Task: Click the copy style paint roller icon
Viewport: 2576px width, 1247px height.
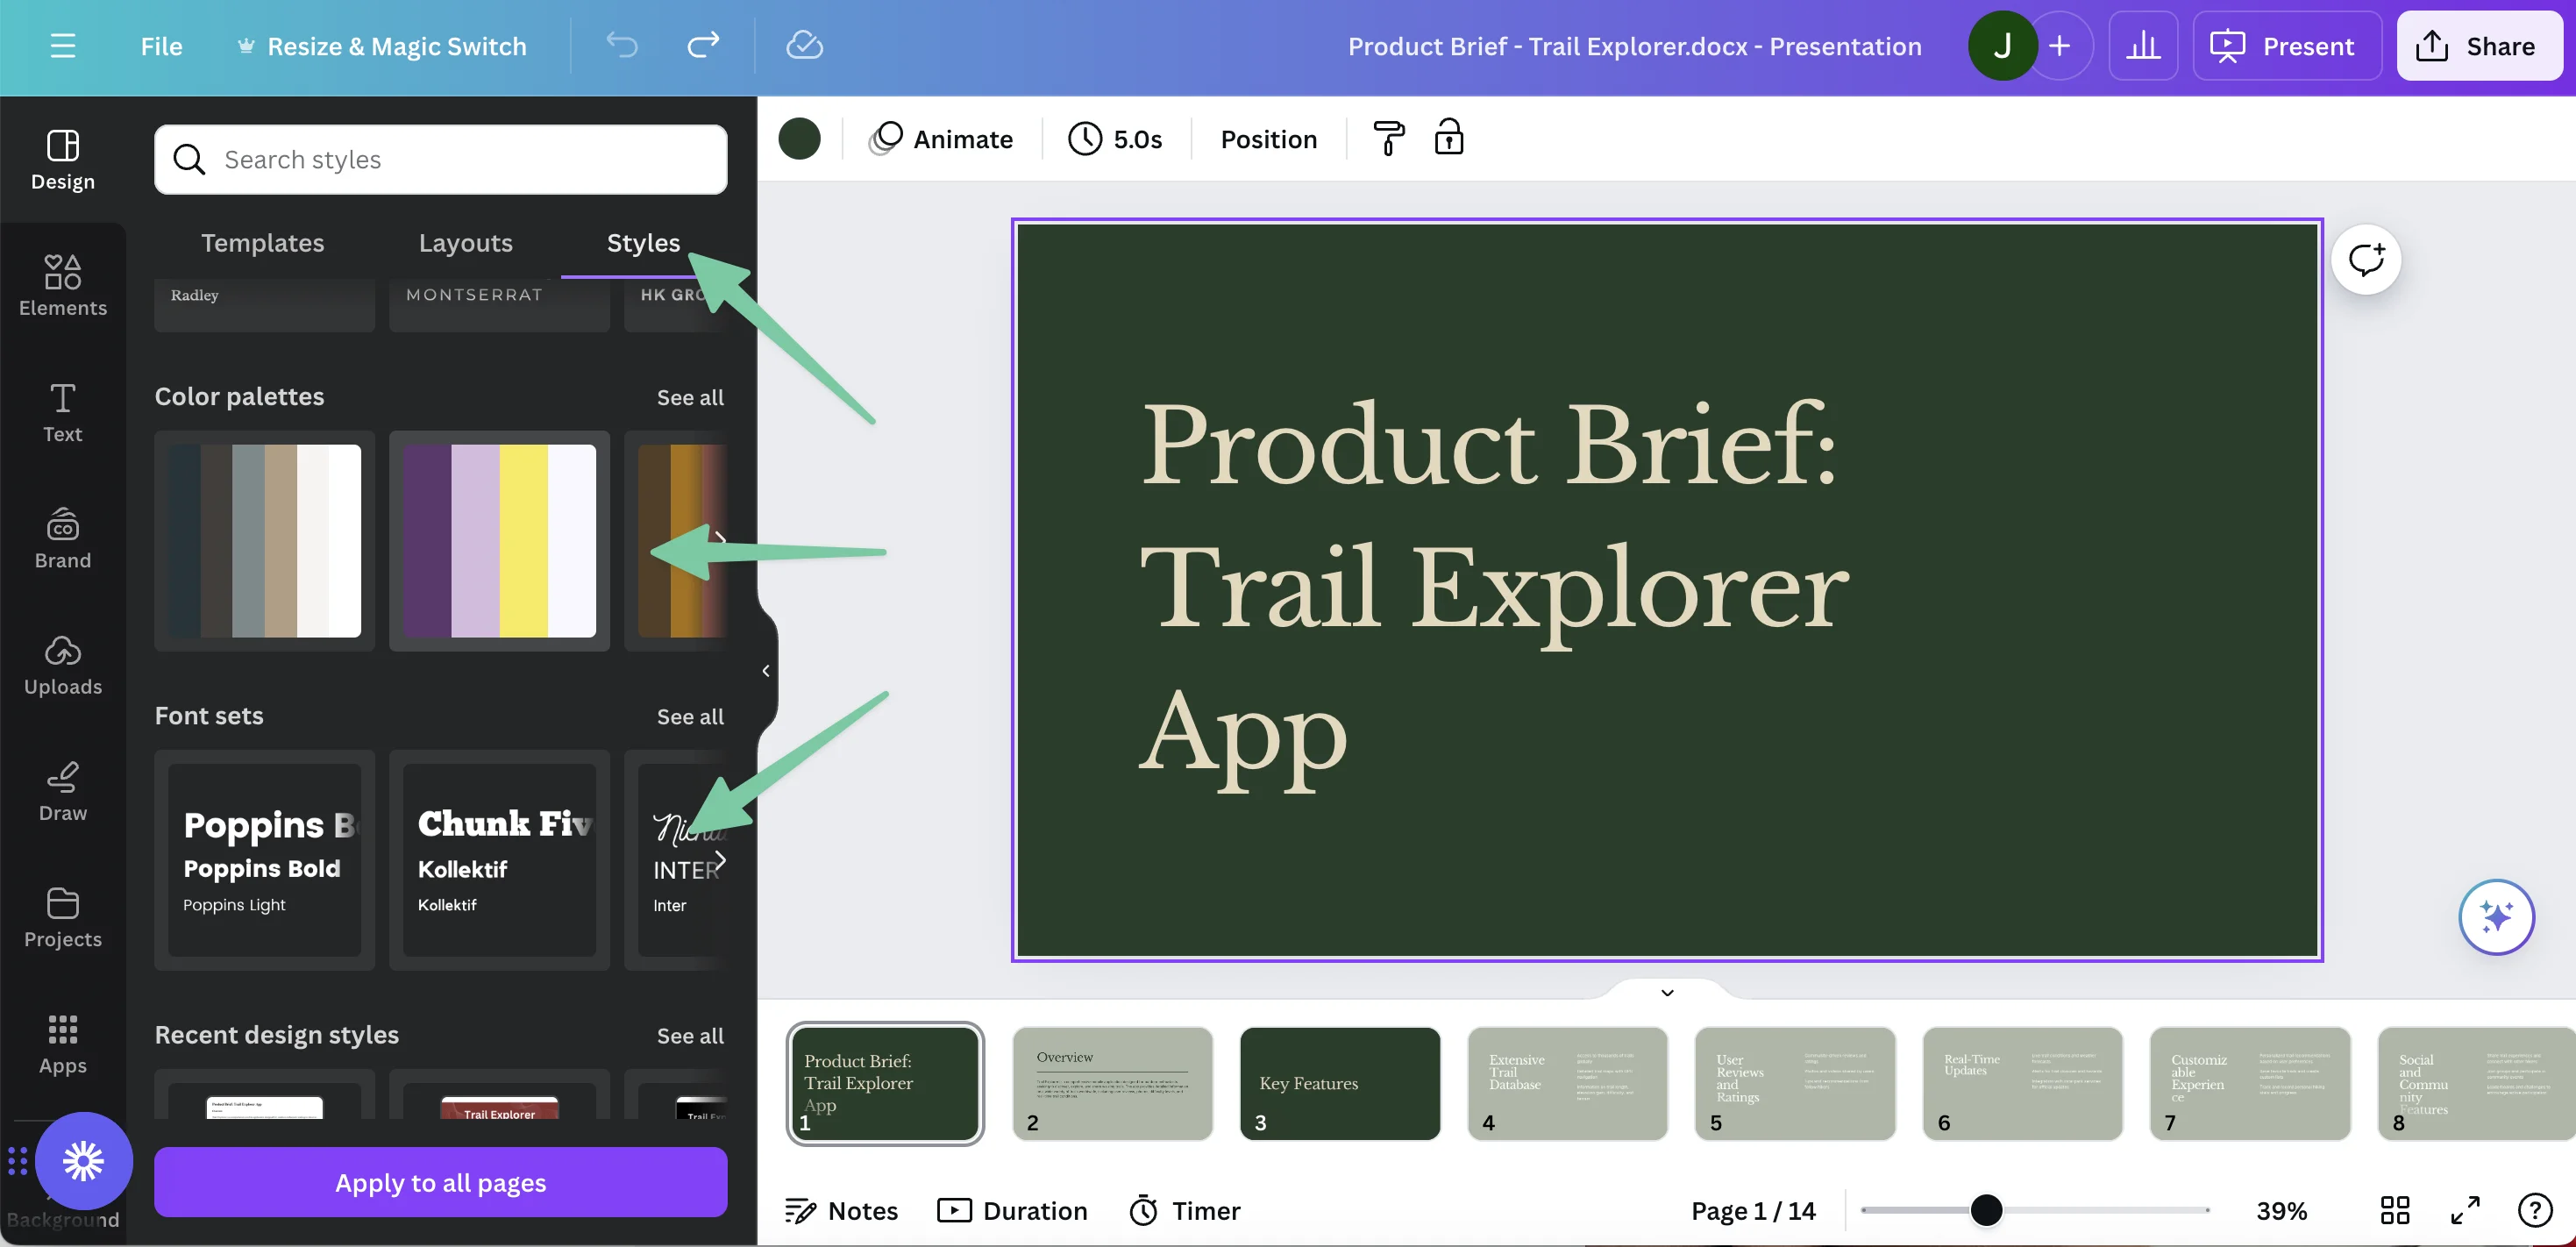Action: point(1388,138)
